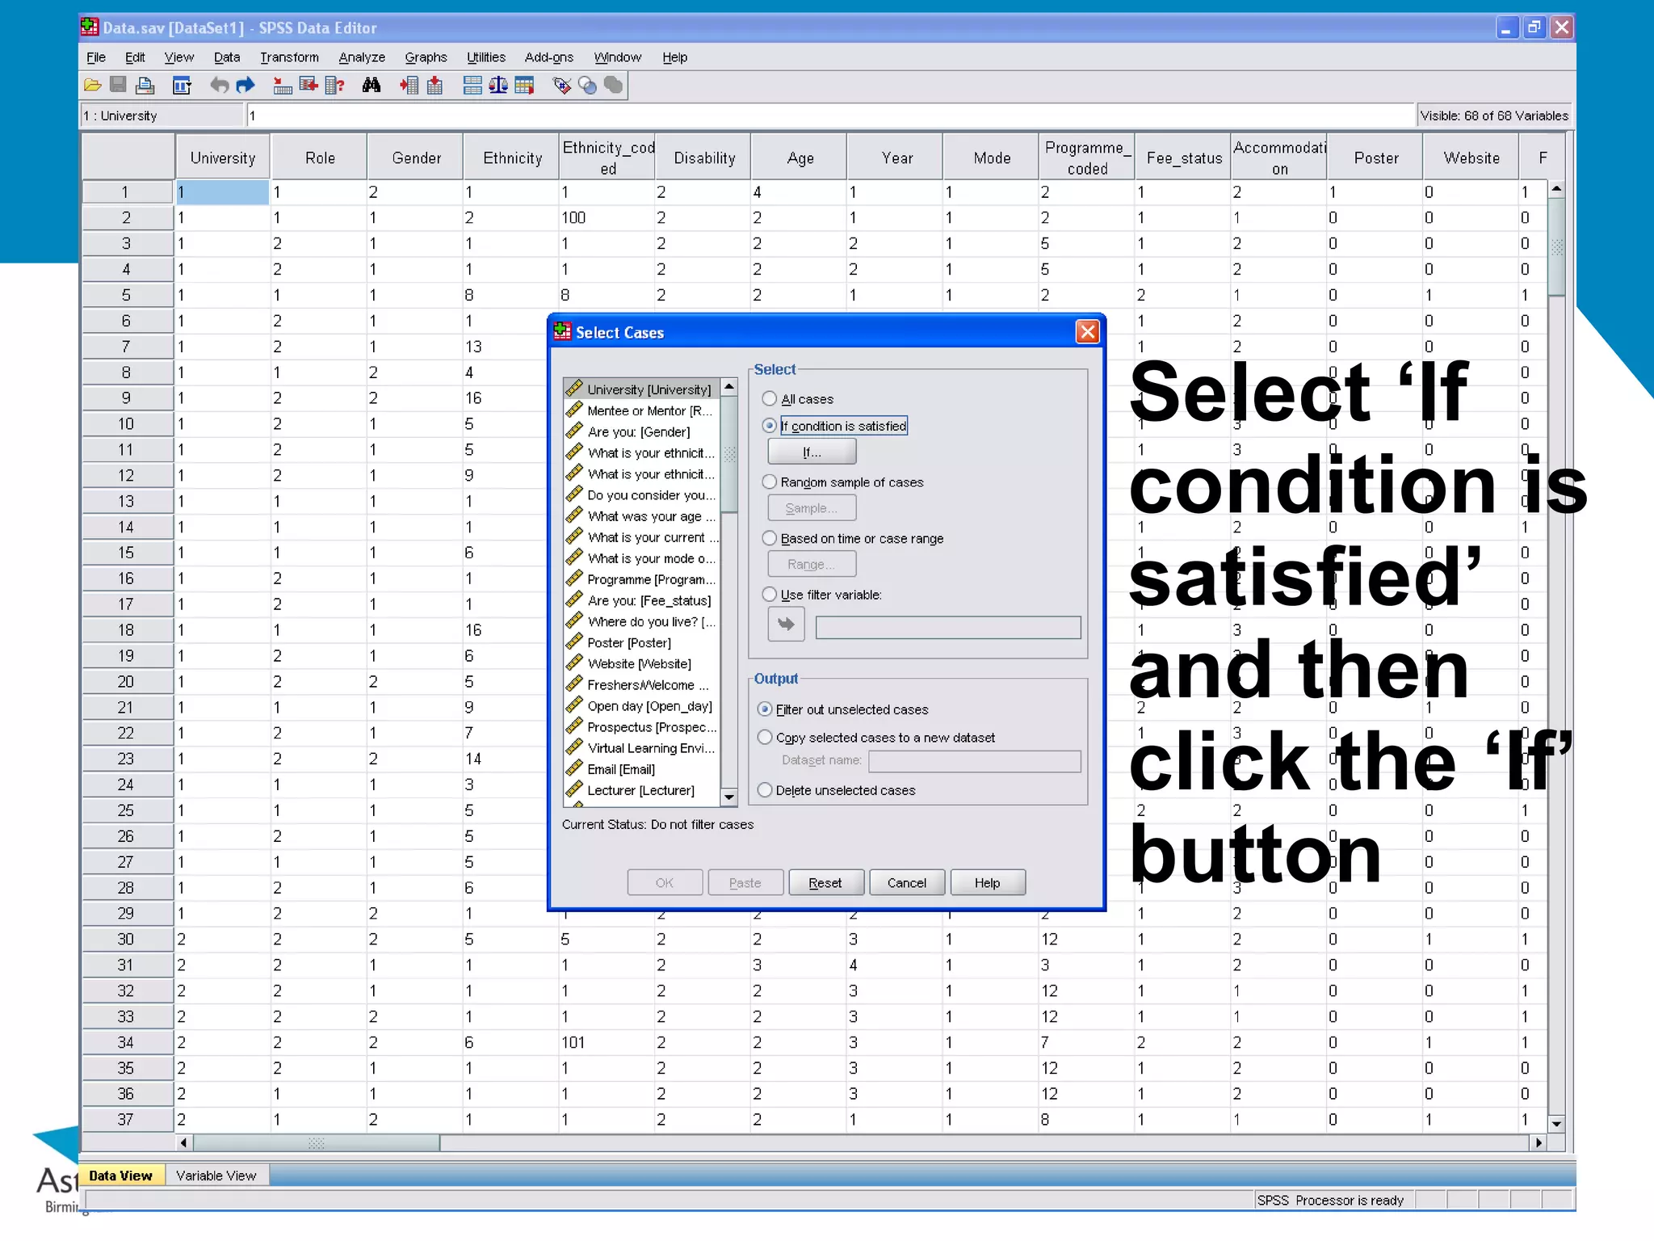Click the Weight Cases scales icon
The image size is (1654, 1241).
tap(498, 85)
